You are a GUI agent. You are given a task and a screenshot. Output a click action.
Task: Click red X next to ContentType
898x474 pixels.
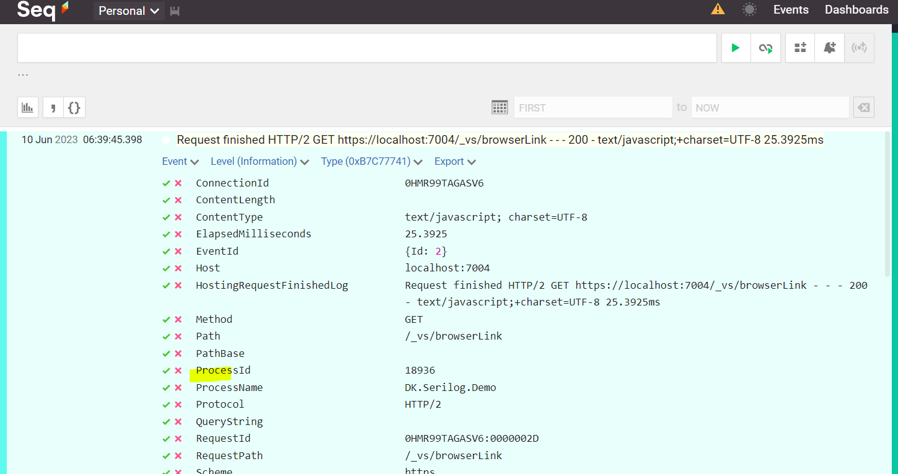pos(178,217)
